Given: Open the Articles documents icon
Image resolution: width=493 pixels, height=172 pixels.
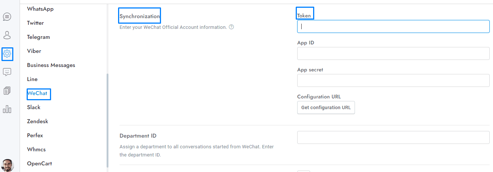Looking at the screenshot, I should 7,91.
